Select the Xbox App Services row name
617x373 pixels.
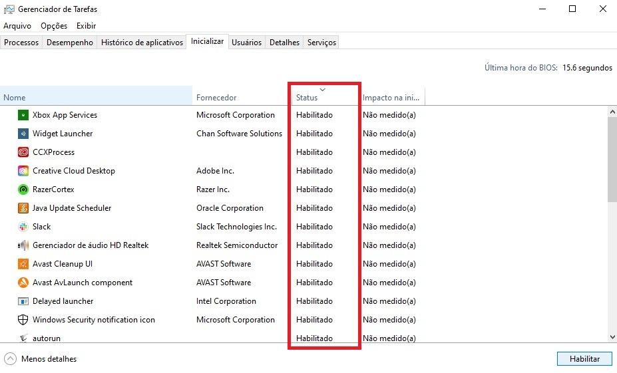click(65, 115)
